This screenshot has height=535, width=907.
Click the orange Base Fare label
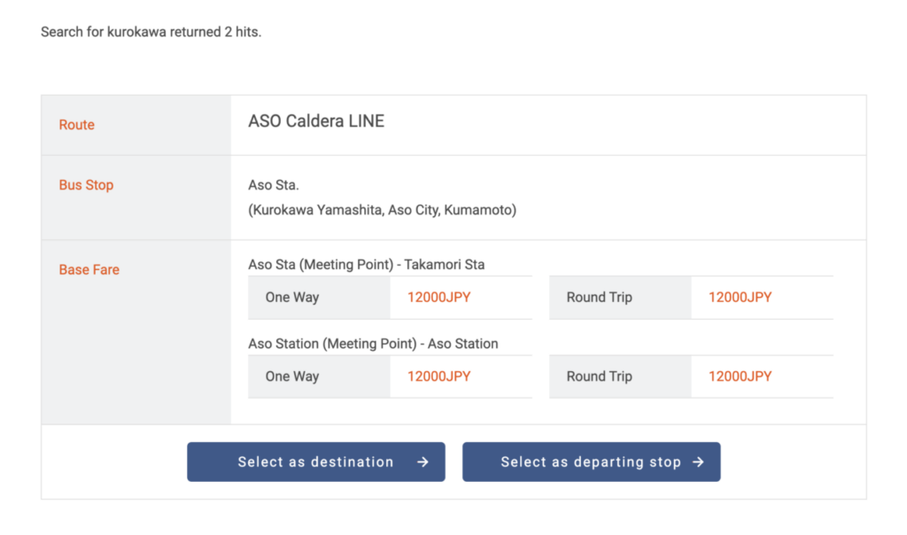coord(89,269)
